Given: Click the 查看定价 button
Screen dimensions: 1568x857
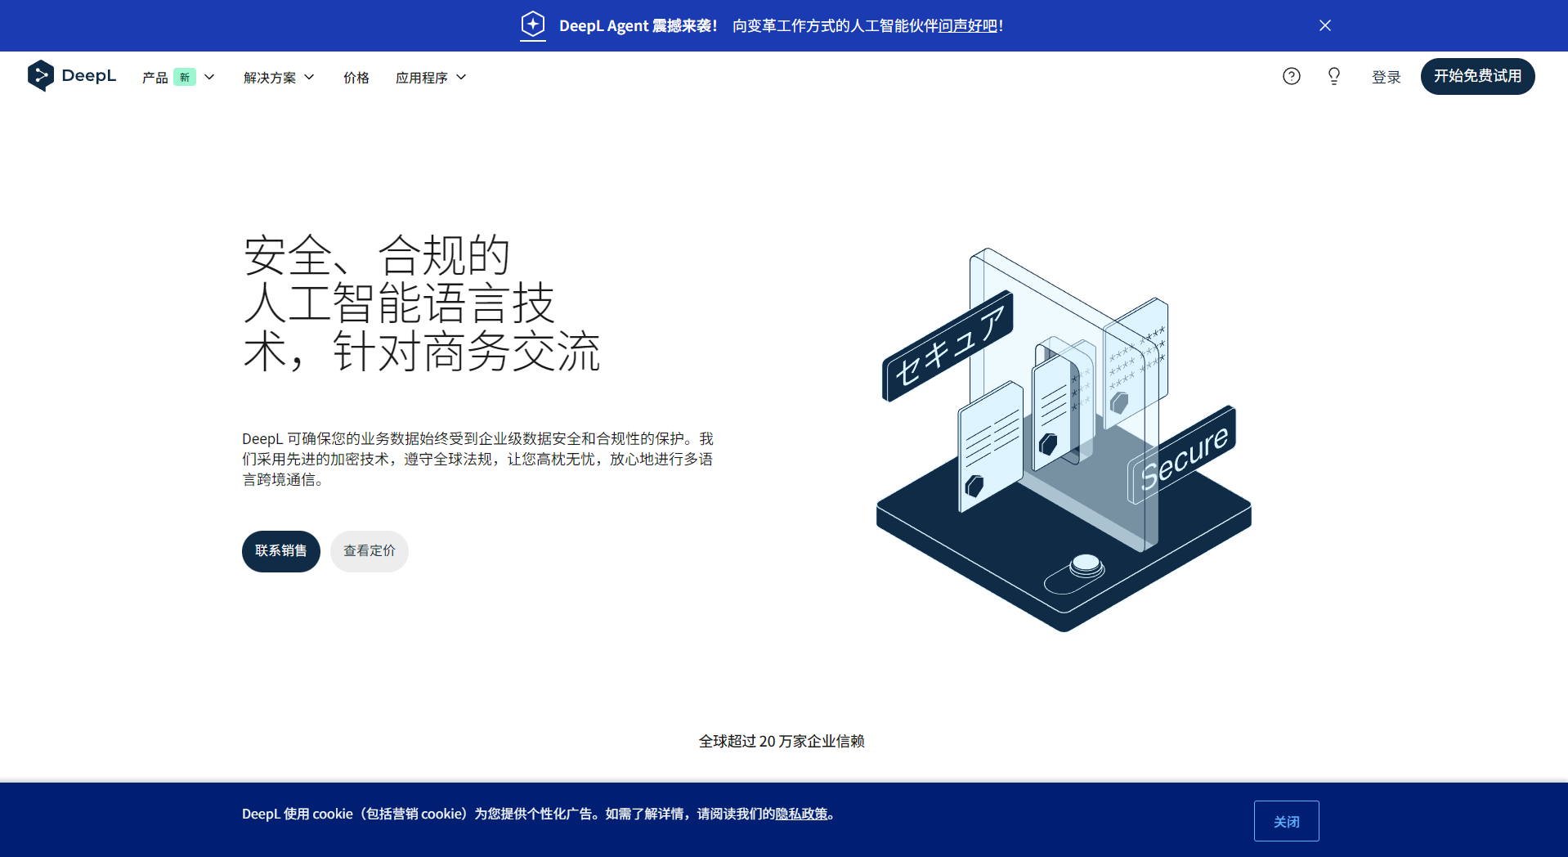Looking at the screenshot, I should 369,551.
